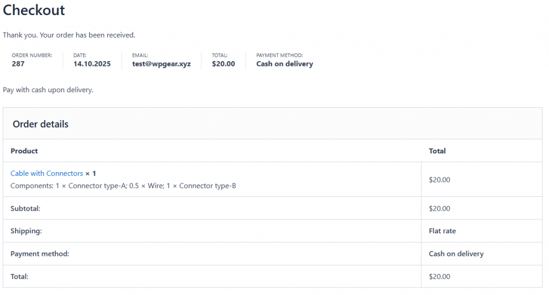Click the order date 14.10.2025
The width and height of the screenshot is (549, 295).
point(92,64)
